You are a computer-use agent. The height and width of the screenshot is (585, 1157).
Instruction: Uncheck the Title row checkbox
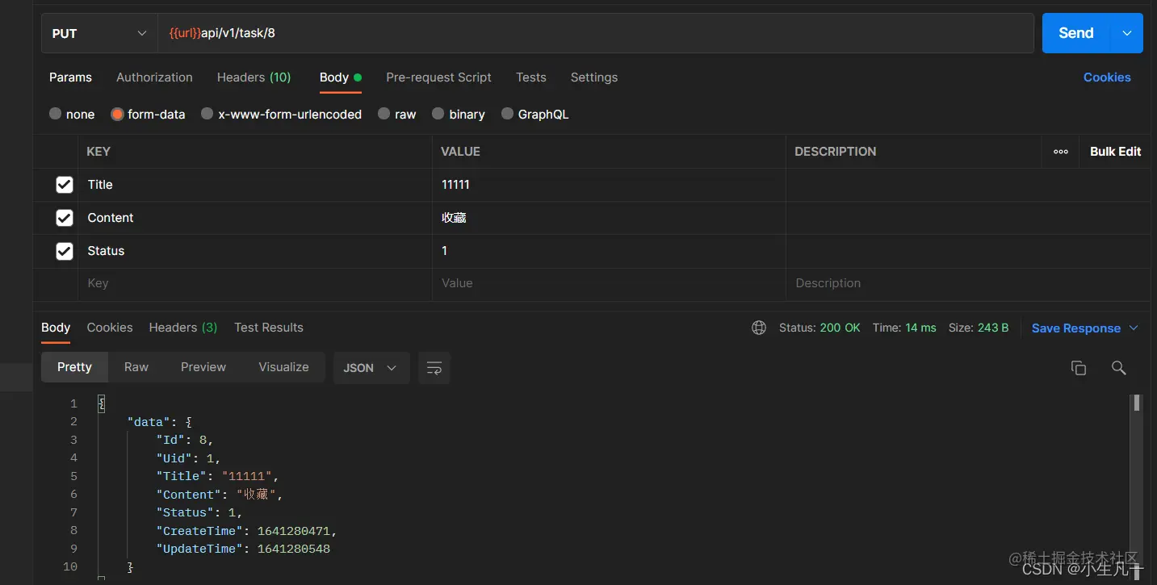[x=65, y=185]
